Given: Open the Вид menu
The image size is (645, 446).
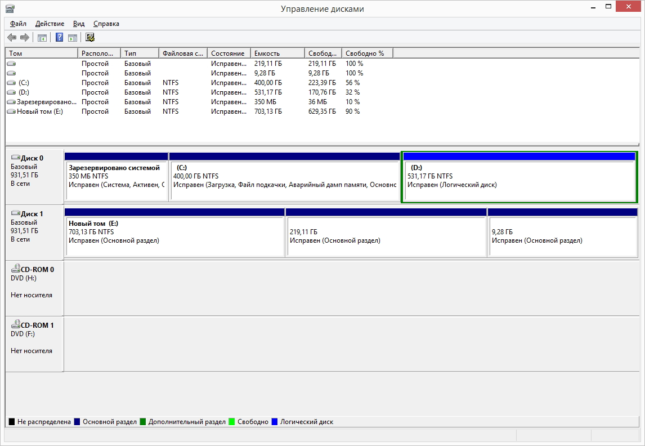Looking at the screenshot, I should 78,24.
